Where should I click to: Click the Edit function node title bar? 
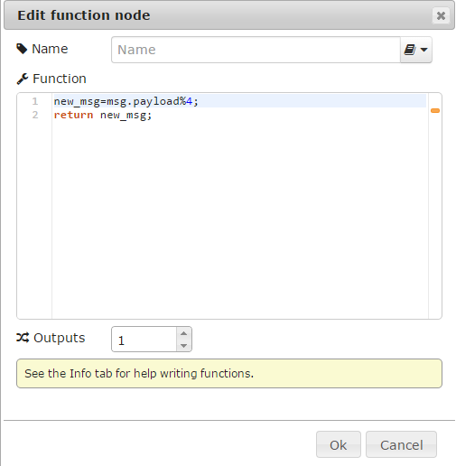(229, 15)
